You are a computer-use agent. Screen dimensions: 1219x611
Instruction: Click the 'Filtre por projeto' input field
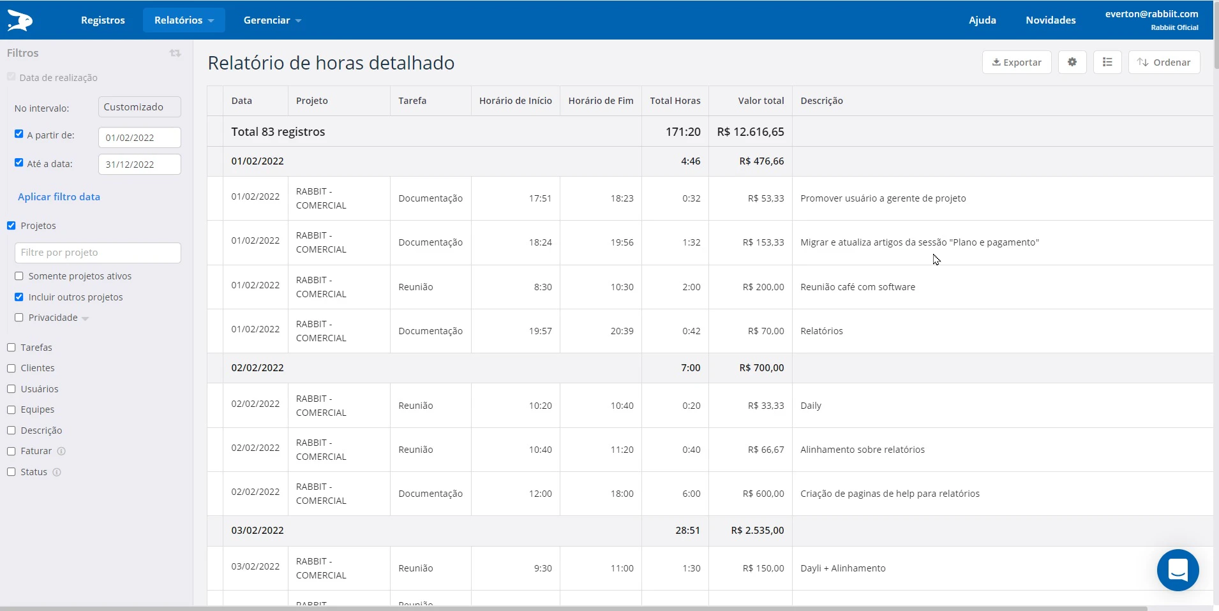[x=97, y=253]
